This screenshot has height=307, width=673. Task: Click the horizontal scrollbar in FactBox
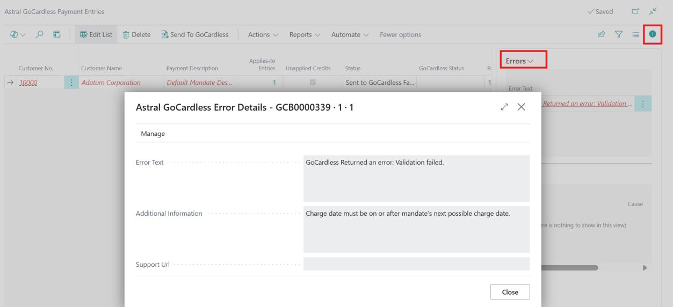(x=569, y=267)
